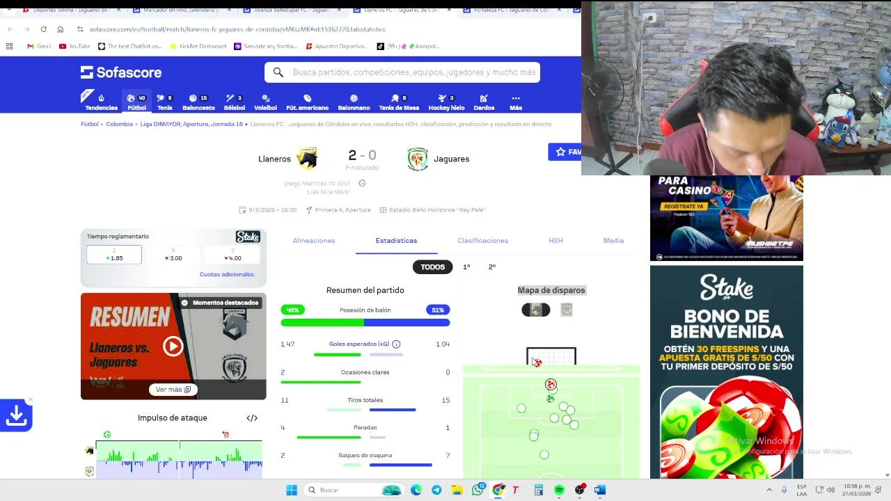Screen dimensions: 891x501
Task: Click the blue download icon
Action: [x=16, y=416]
